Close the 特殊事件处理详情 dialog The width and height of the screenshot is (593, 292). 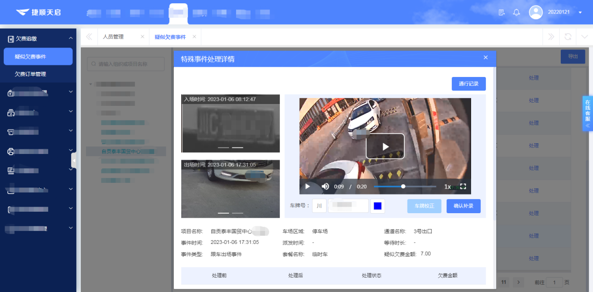click(x=486, y=57)
